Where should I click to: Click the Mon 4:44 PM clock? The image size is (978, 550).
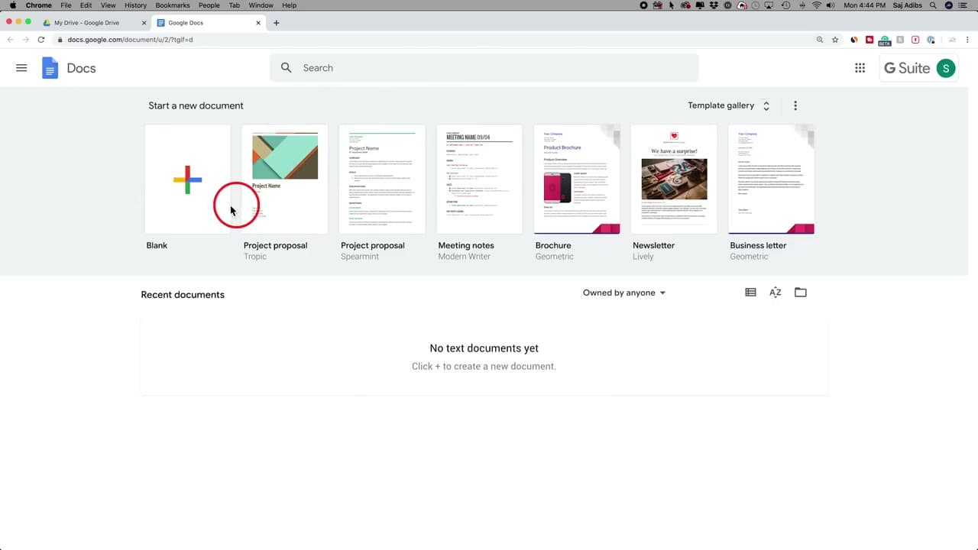click(864, 5)
